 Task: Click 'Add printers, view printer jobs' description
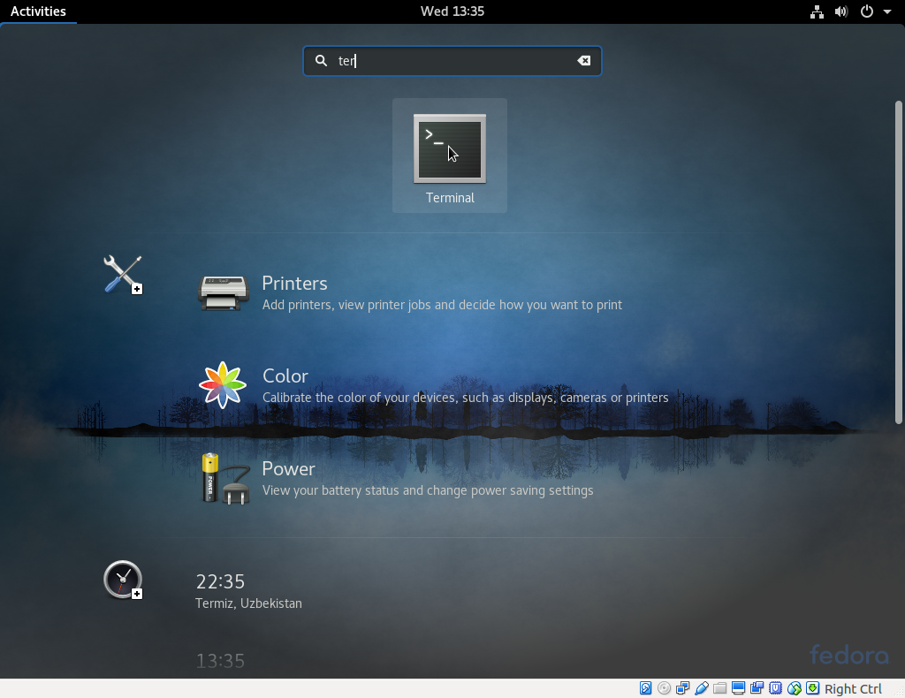pyautogui.click(x=442, y=305)
